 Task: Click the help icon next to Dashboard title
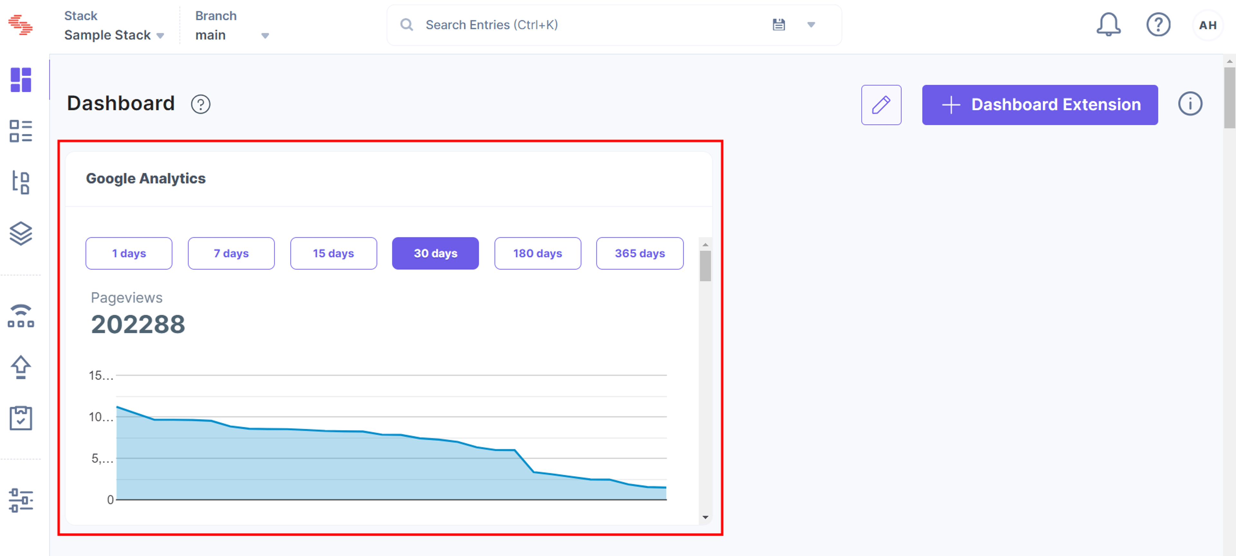[x=201, y=104]
